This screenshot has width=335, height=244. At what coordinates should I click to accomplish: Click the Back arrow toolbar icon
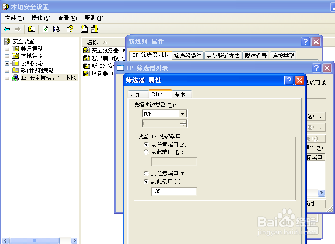(7, 29)
